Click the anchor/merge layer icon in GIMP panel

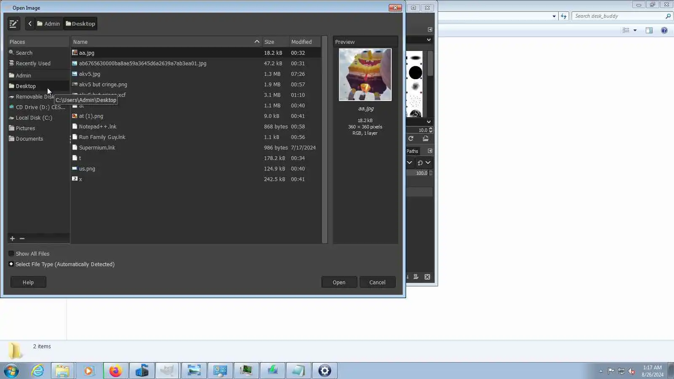(x=416, y=277)
